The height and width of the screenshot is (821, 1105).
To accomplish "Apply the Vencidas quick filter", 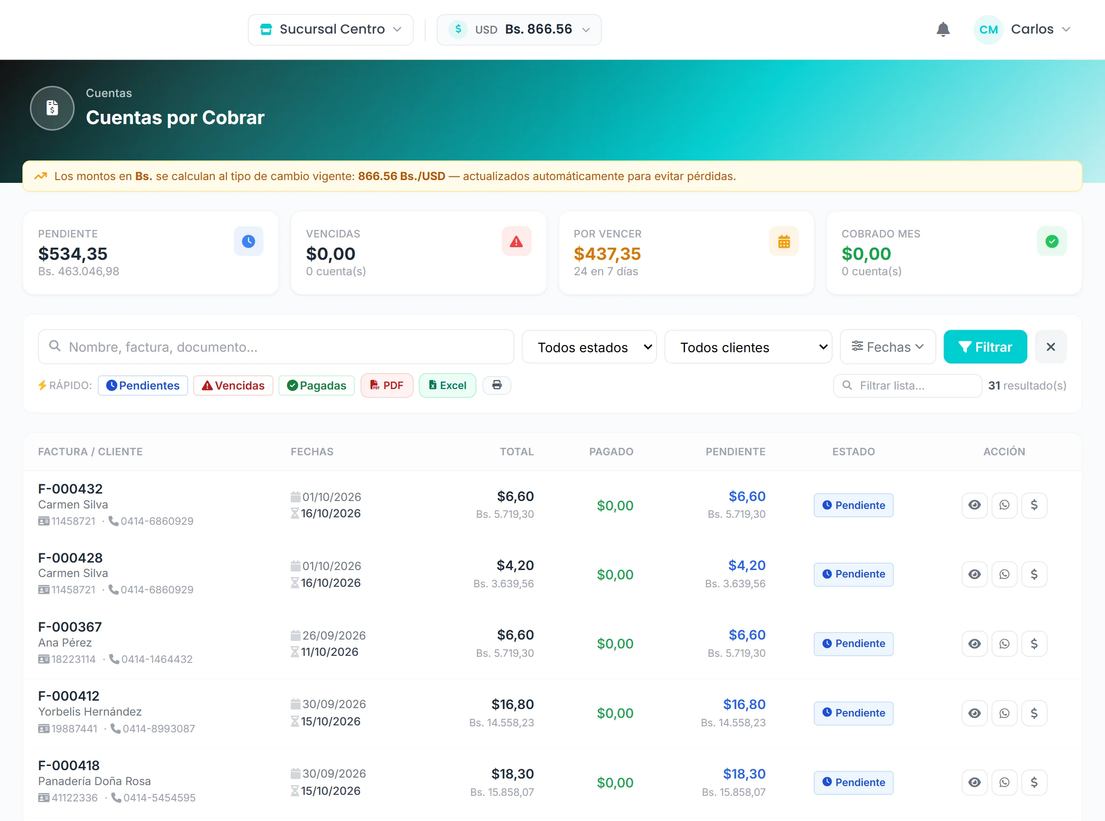I will (233, 386).
